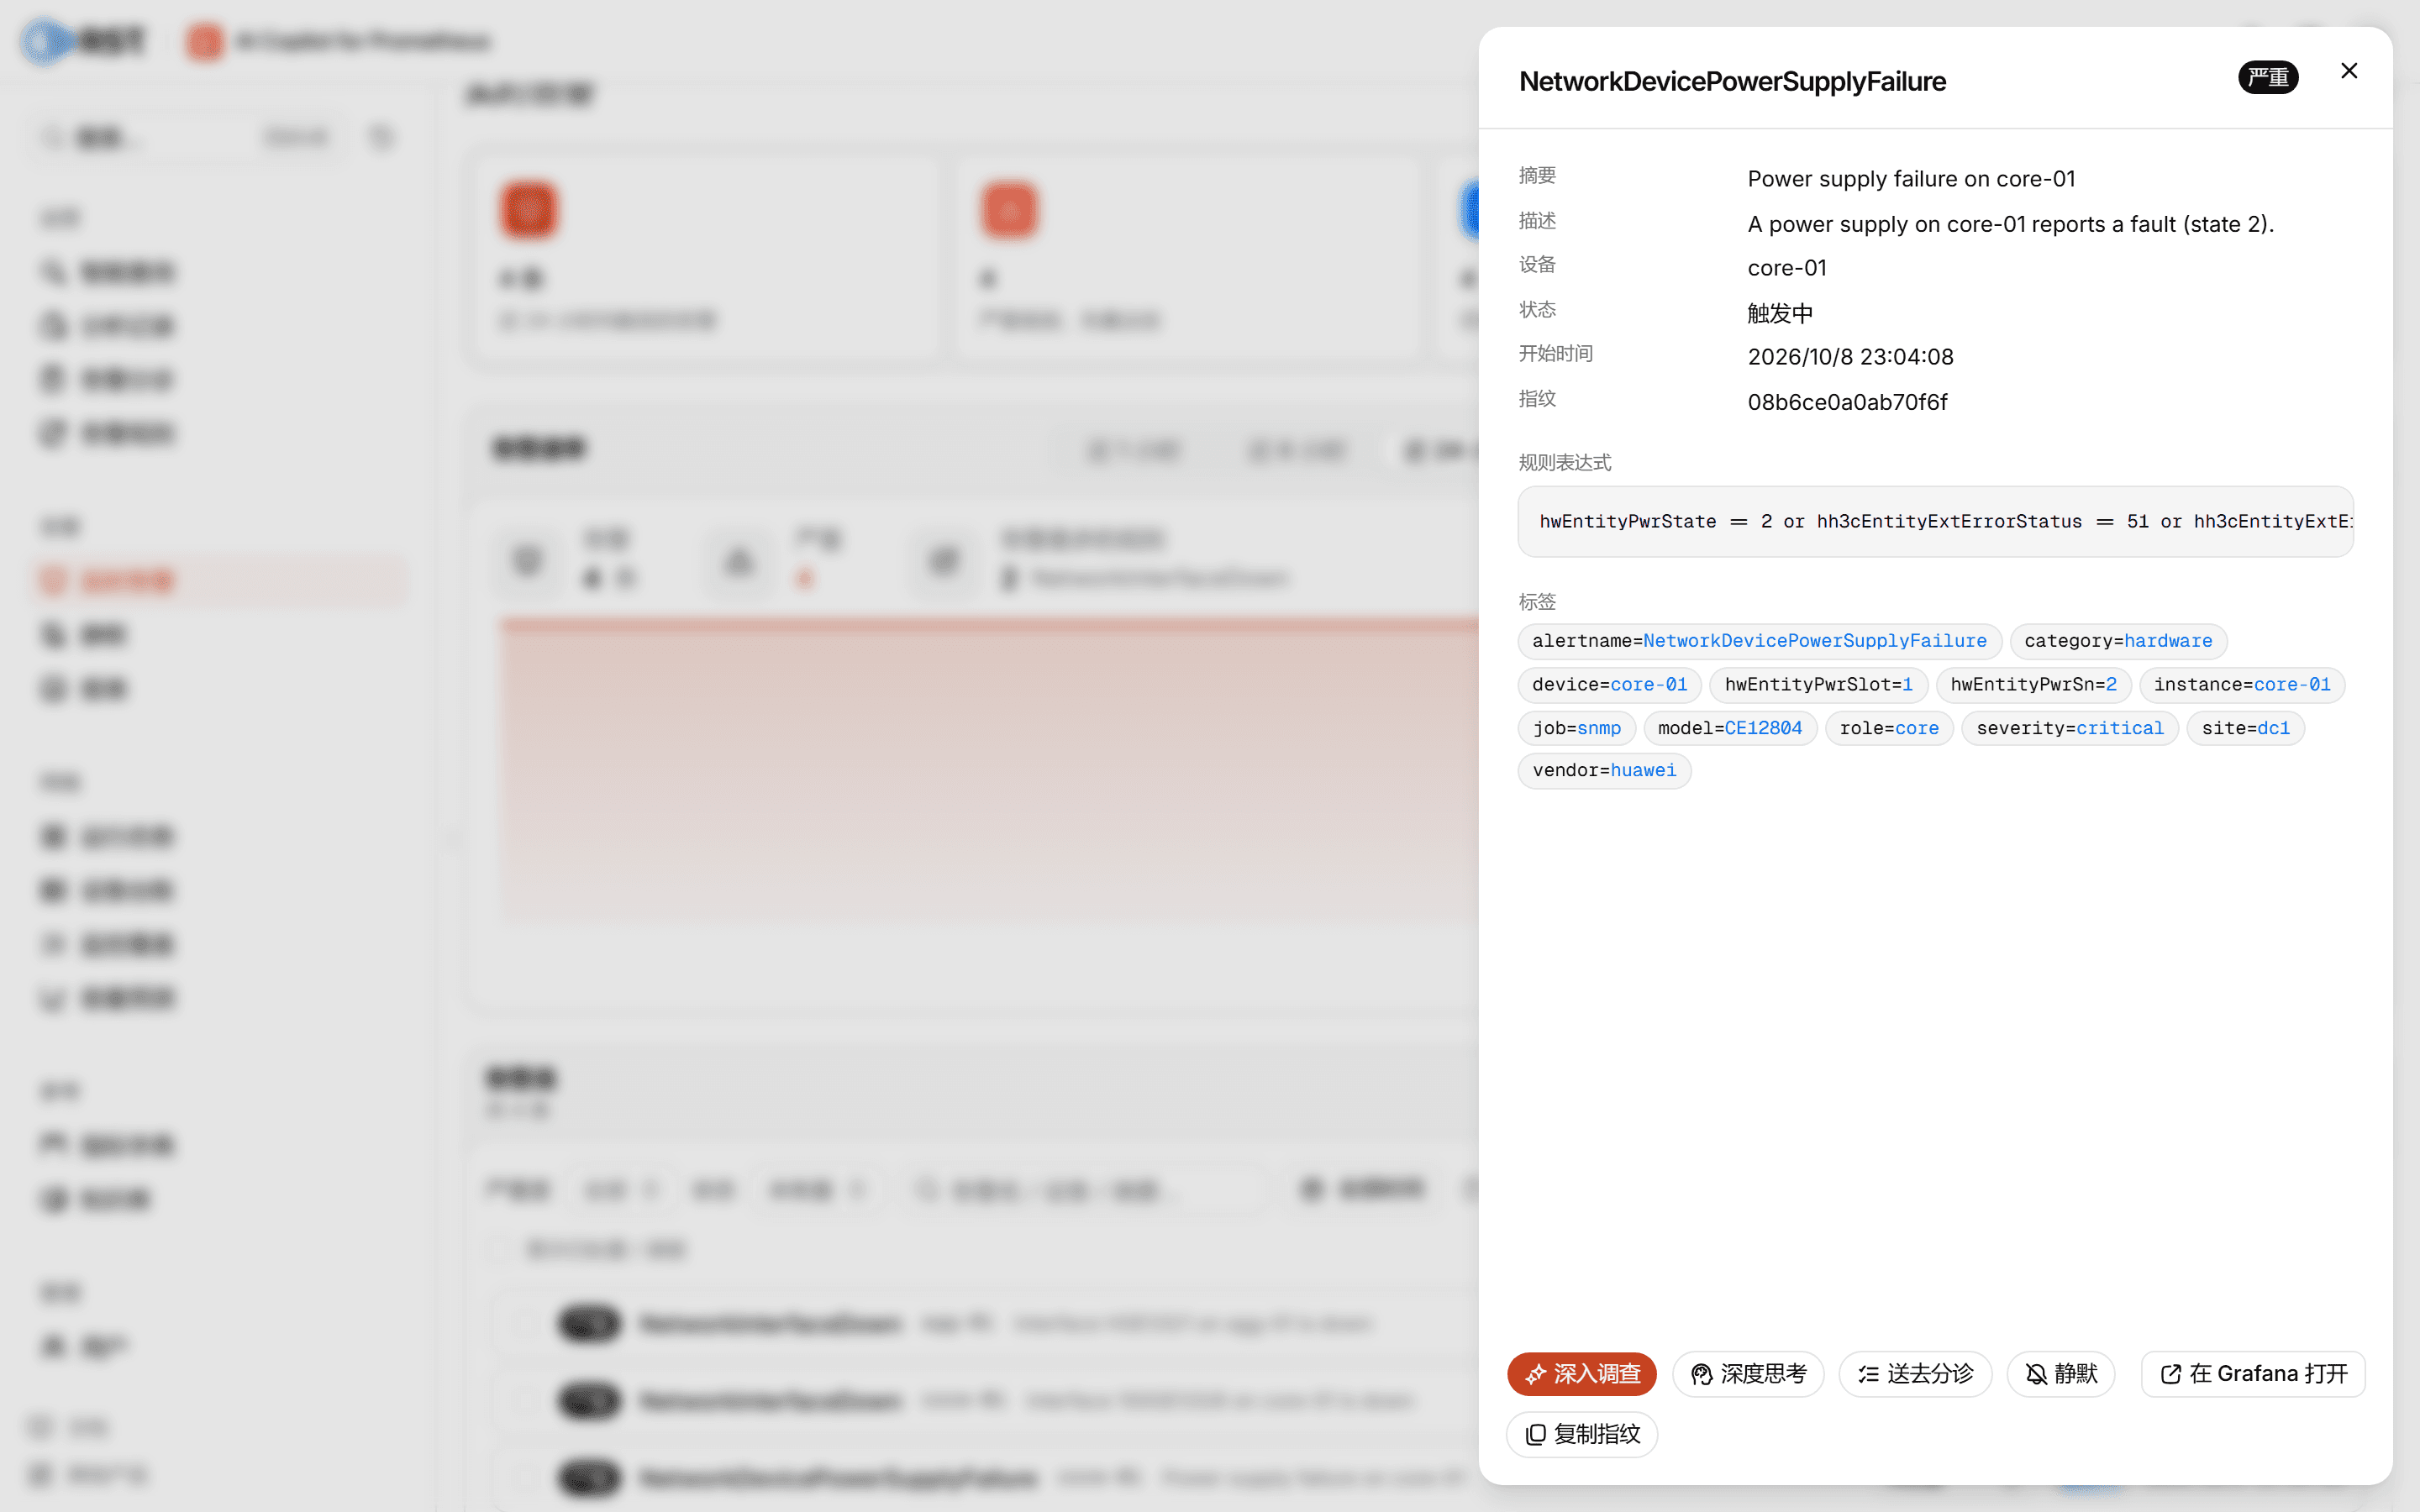Select the severity=critical label chip
This screenshot has height=1512, width=2420.
pyautogui.click(x=2069, y=728)
